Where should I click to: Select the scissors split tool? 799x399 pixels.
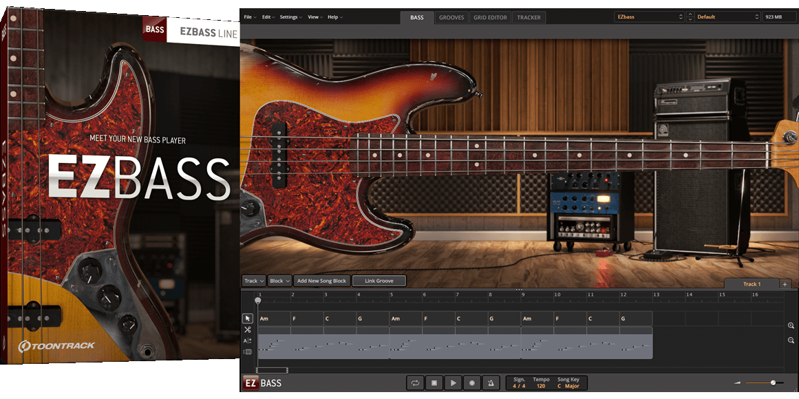(x=248, y=330)
